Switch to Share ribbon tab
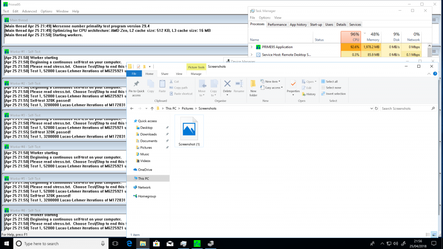Image resolution: width=443 pixels, height=249 pixels. tap(164, 73)
